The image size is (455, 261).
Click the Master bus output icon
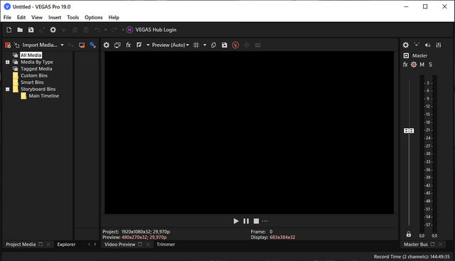pos(406,55)
